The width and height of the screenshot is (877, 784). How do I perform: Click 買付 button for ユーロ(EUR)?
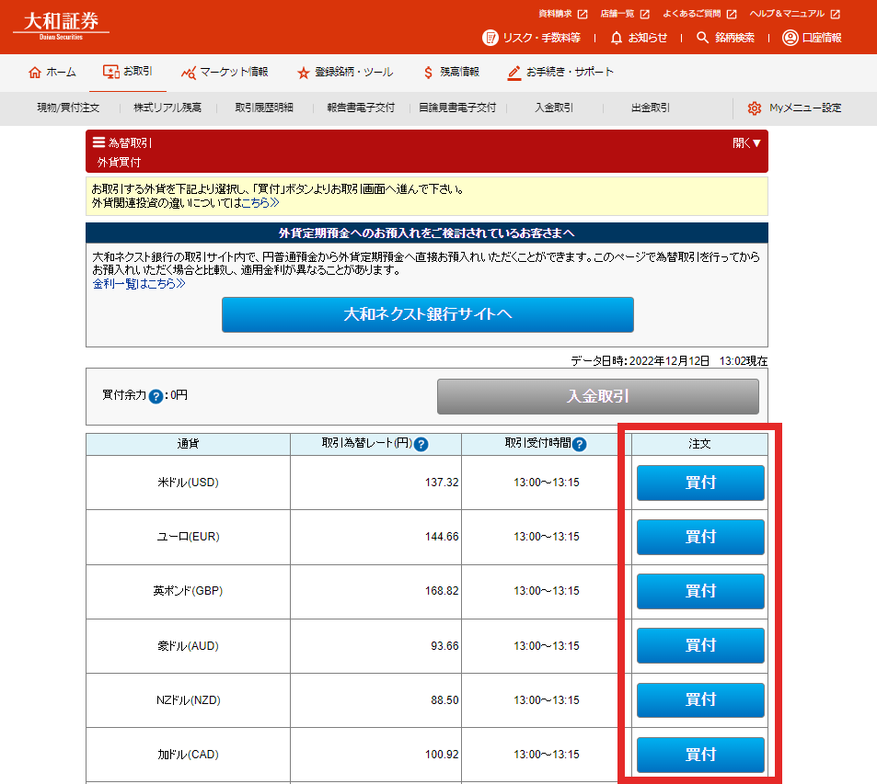[700, 537]
